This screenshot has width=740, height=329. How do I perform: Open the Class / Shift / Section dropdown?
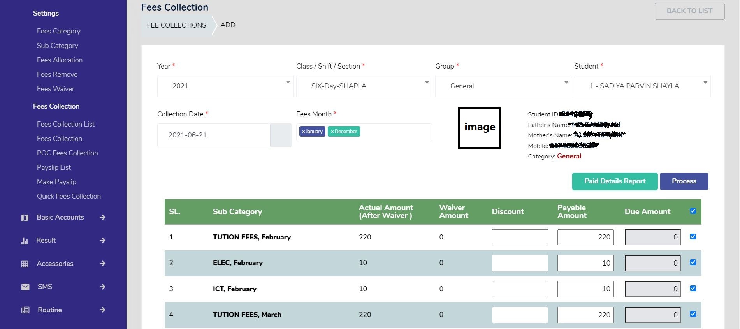pyautogui.click(x=364, y=86)
